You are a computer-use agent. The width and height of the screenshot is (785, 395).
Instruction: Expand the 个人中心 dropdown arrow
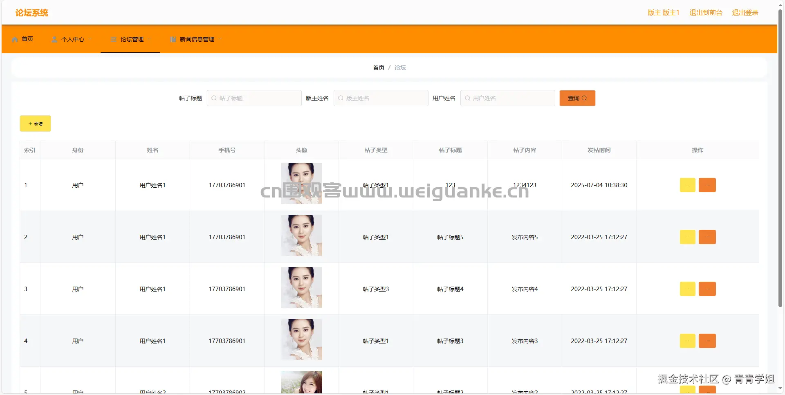pyautogui.click(x=90, y=39)
